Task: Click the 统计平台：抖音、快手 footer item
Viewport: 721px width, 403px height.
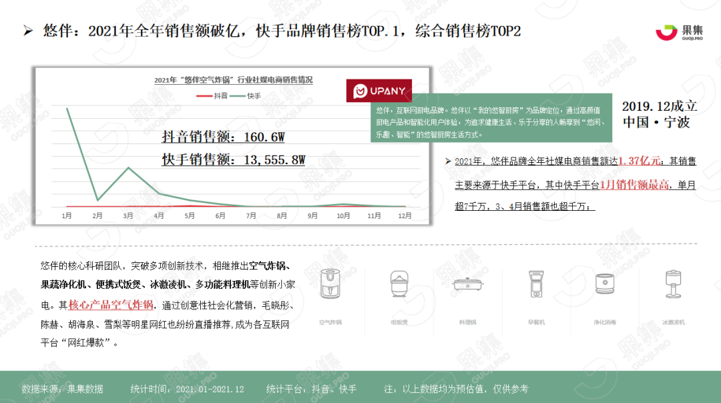Action: tap(309, 390)
